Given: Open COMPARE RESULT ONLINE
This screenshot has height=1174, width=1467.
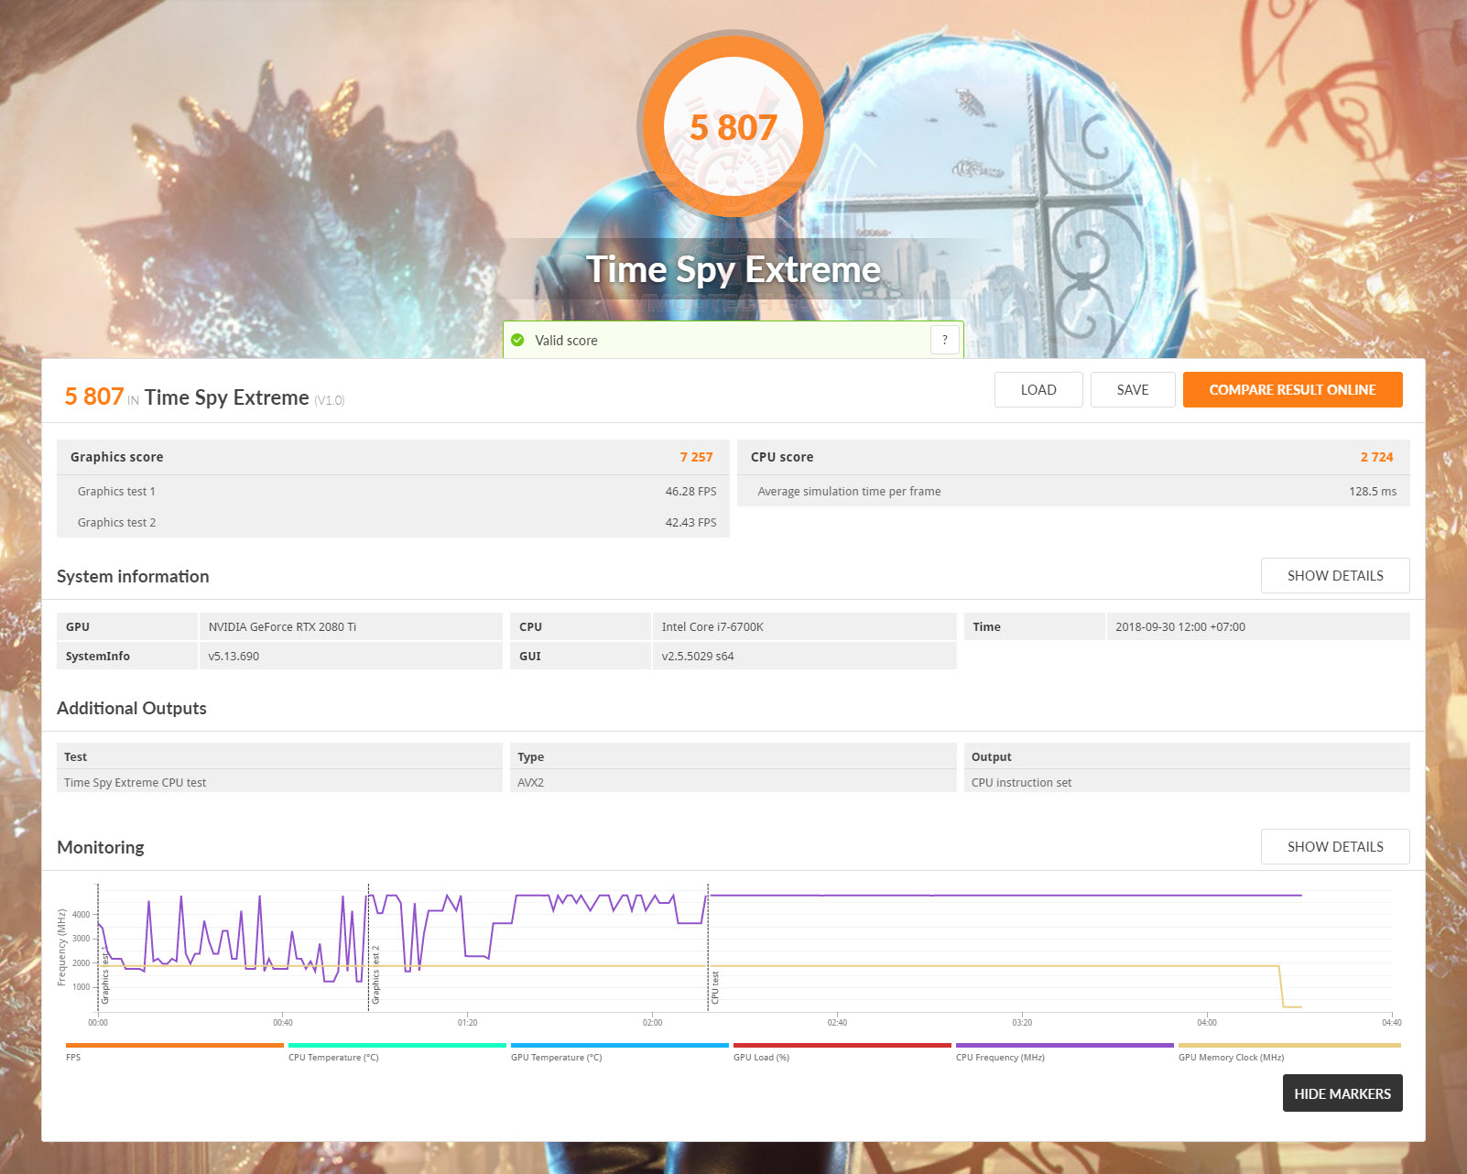Looking at the screenshot, I should 1292,390.
